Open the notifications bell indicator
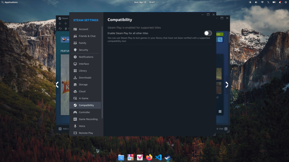Screen dimensions: 289x162 pyautogui.click(x=280, y=2)
